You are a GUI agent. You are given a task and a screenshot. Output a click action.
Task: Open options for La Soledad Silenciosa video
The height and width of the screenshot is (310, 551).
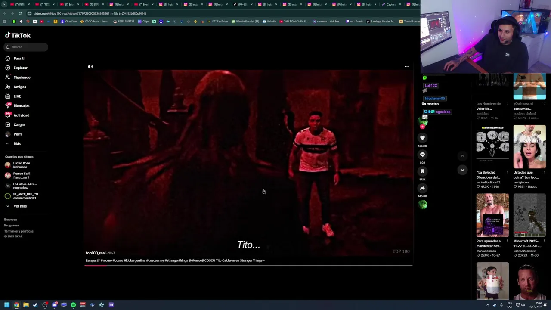[x=507, y=172]
